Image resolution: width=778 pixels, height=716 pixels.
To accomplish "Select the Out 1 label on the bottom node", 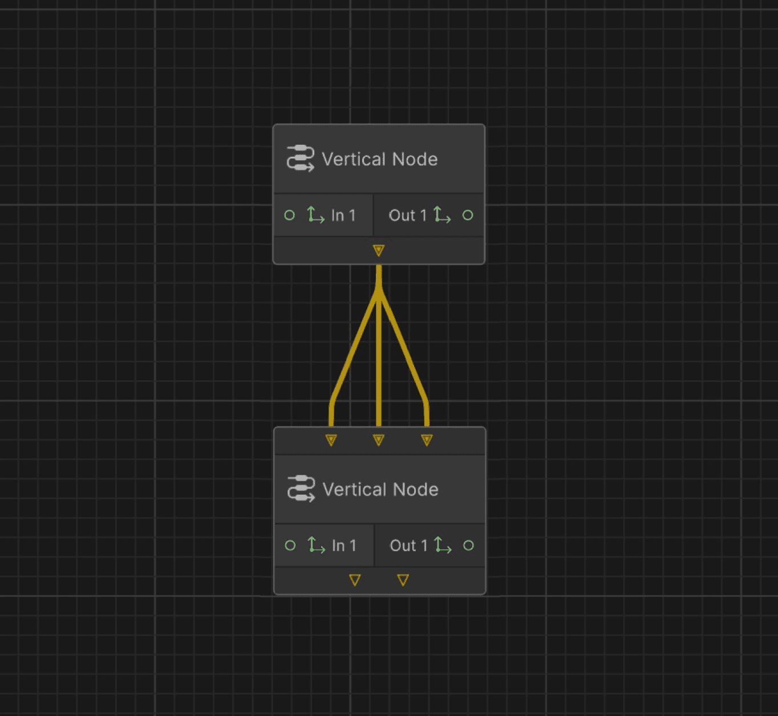I will [x=408, y=546].
